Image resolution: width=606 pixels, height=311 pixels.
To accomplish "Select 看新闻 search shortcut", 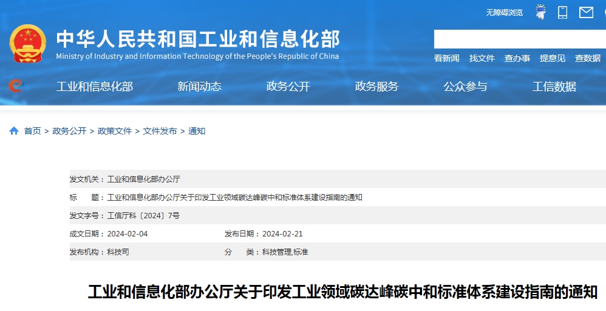I will tap(446, 58).
